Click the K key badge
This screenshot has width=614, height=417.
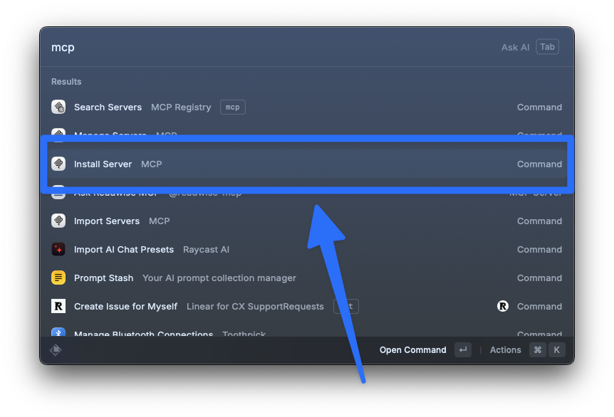(x=557, y=349)
